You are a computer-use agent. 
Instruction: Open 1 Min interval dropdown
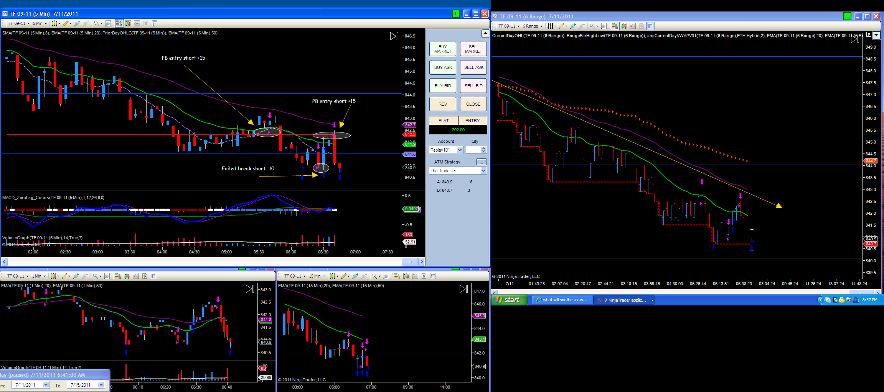pos(38,276)
